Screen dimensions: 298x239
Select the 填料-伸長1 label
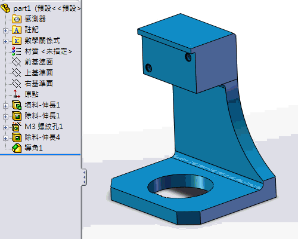(42, 105)
